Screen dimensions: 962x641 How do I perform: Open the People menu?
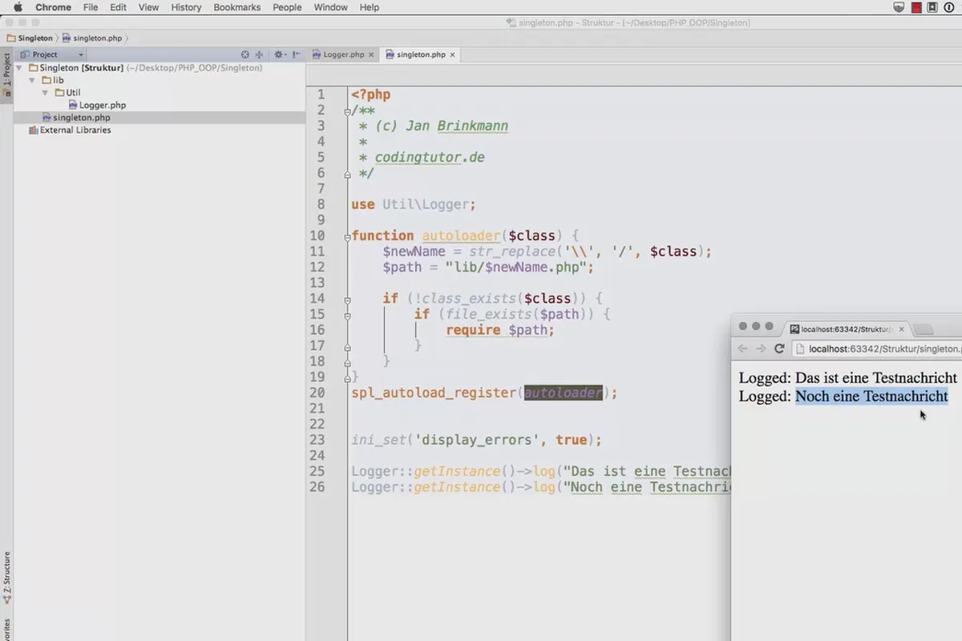coord(287,7)
